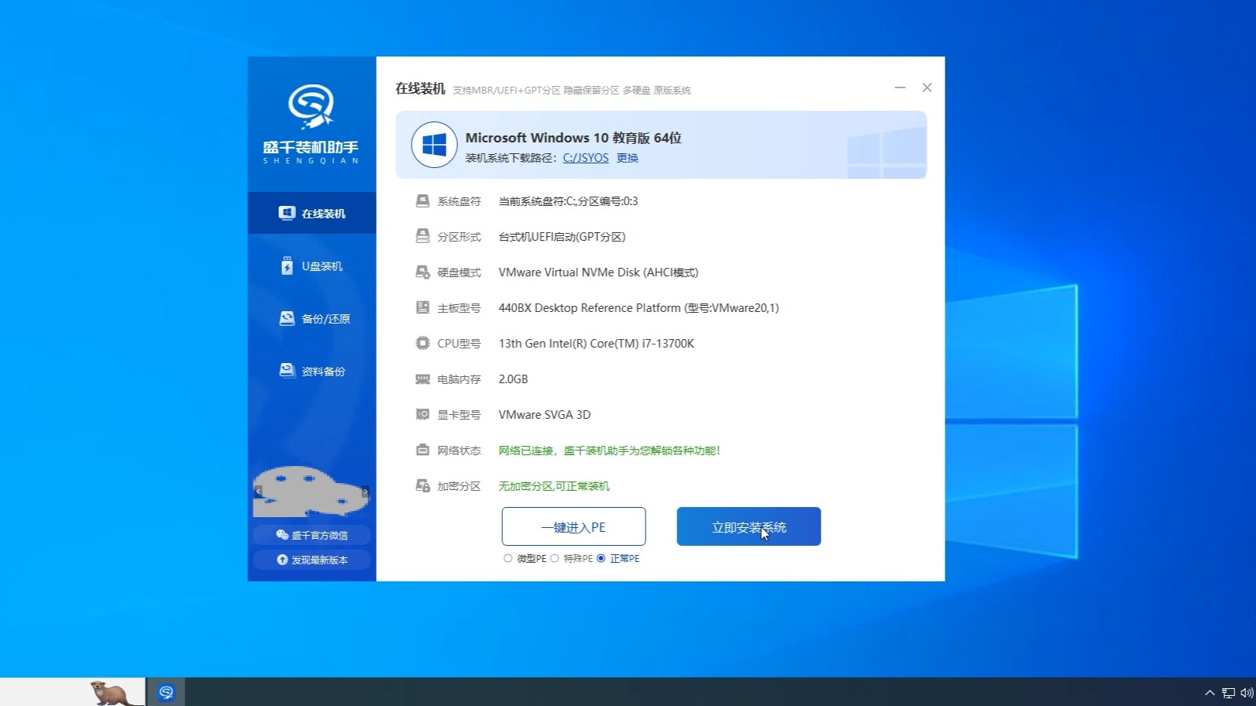Click the upload arrow icon on 发现最新版本

282,560
